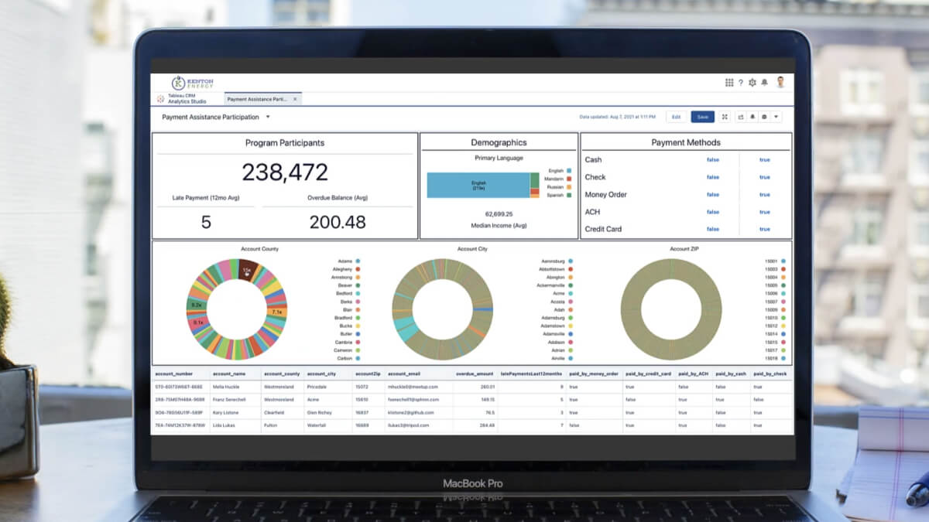Click the account_name column header
The height and width of the screenshot is (522, 929).
pyautogui.click(x=228, y=374)
